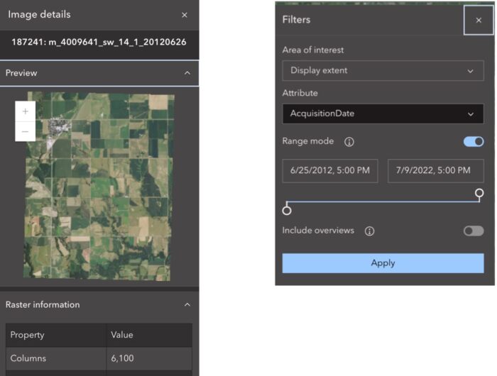Click the Attribute label
The height and width of the screenshot is (376, 497).
300,93
